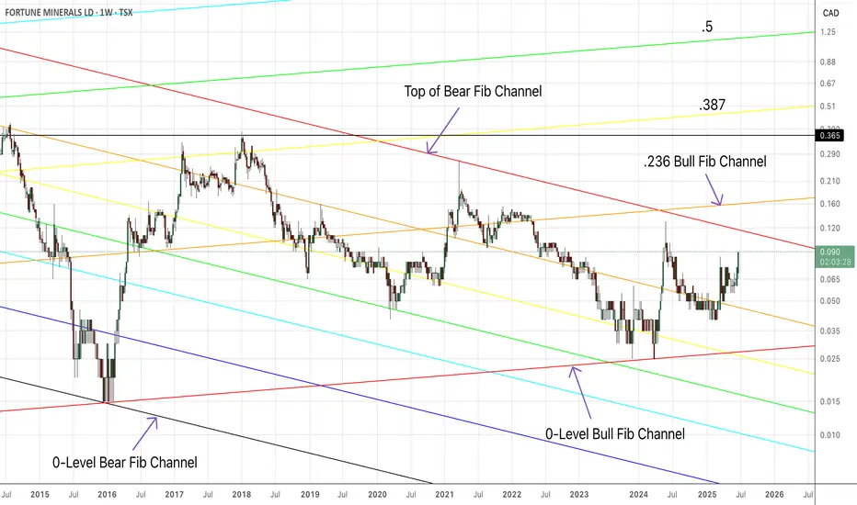Click 2015 on the time axis

[x=40, y=495]
